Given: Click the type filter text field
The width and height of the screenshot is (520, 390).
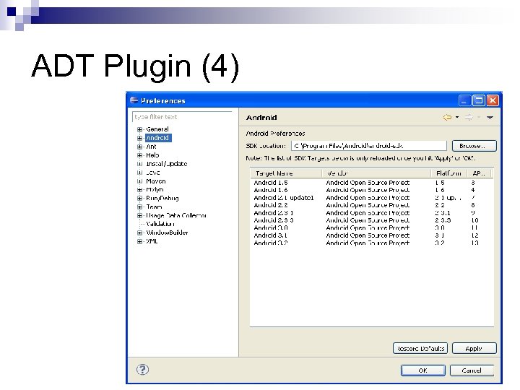Looking at the screenshot, I should pos(182,117).
